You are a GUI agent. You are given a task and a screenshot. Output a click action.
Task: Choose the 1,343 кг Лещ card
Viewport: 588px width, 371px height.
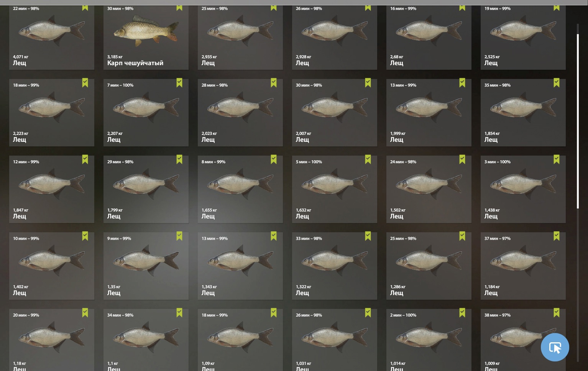(240, 266)
